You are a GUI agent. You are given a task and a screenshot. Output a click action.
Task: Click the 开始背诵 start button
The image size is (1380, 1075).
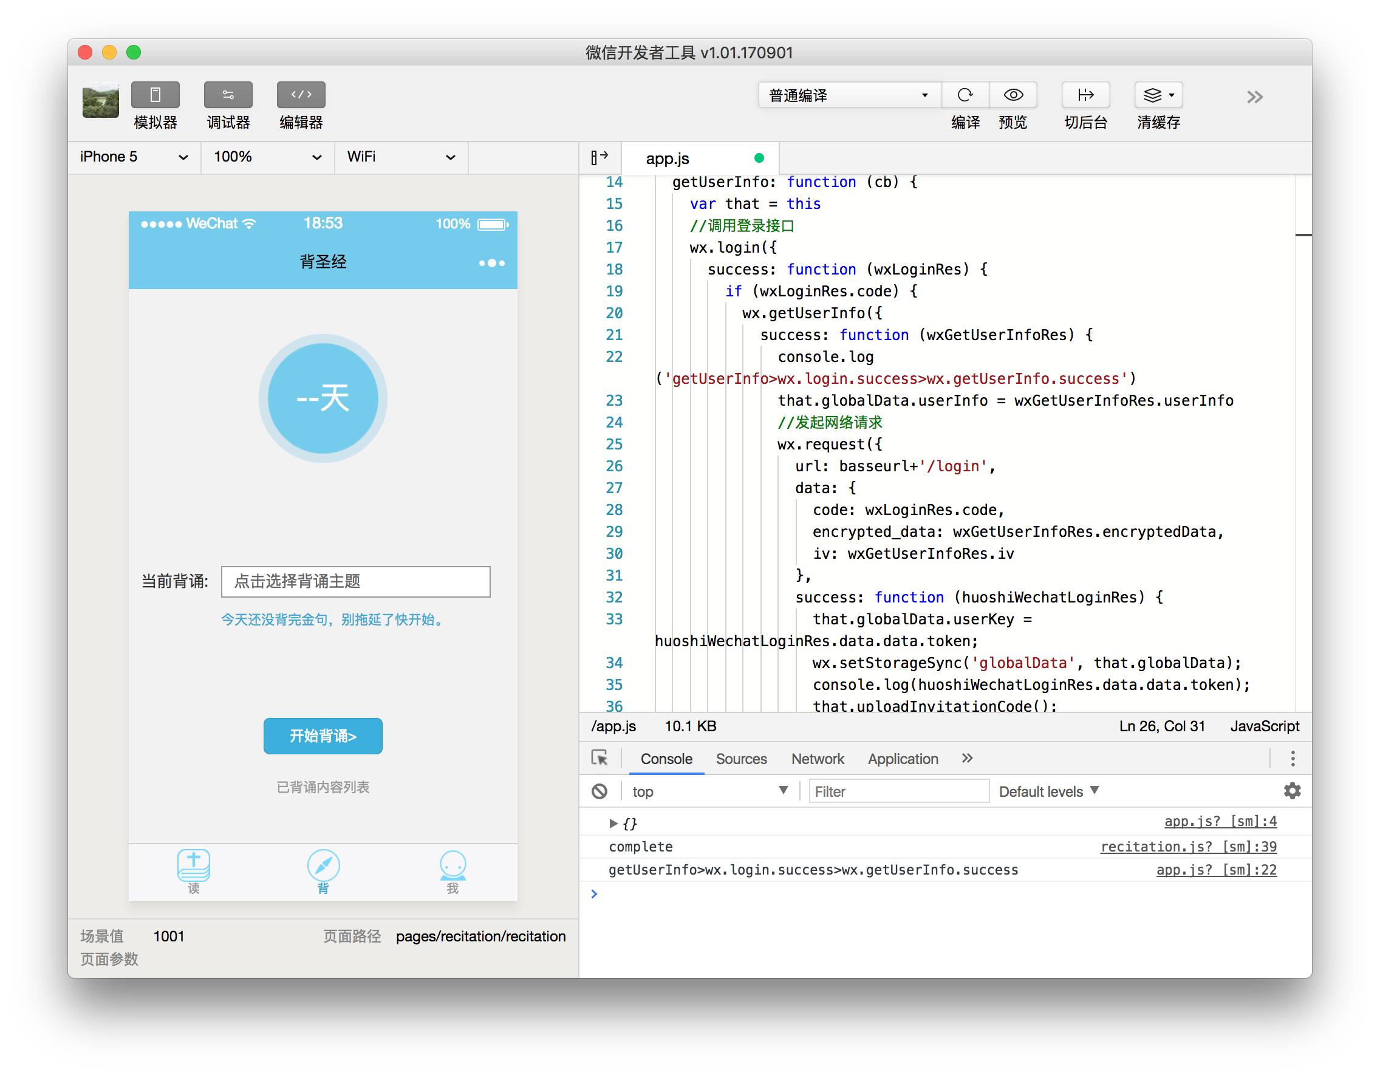(323, 735)
